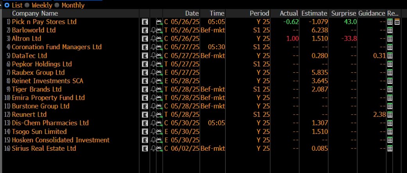Set alert bell for Pepkor Holdings Ltd
Viewport: 407px width, 173px height.
click(153, 64)
